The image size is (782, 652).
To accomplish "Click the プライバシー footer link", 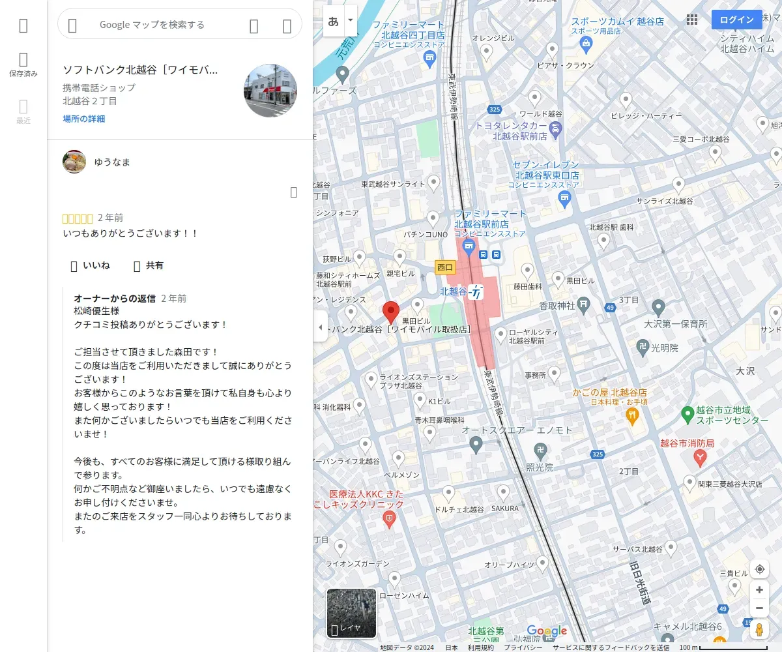I will point(523,647).
